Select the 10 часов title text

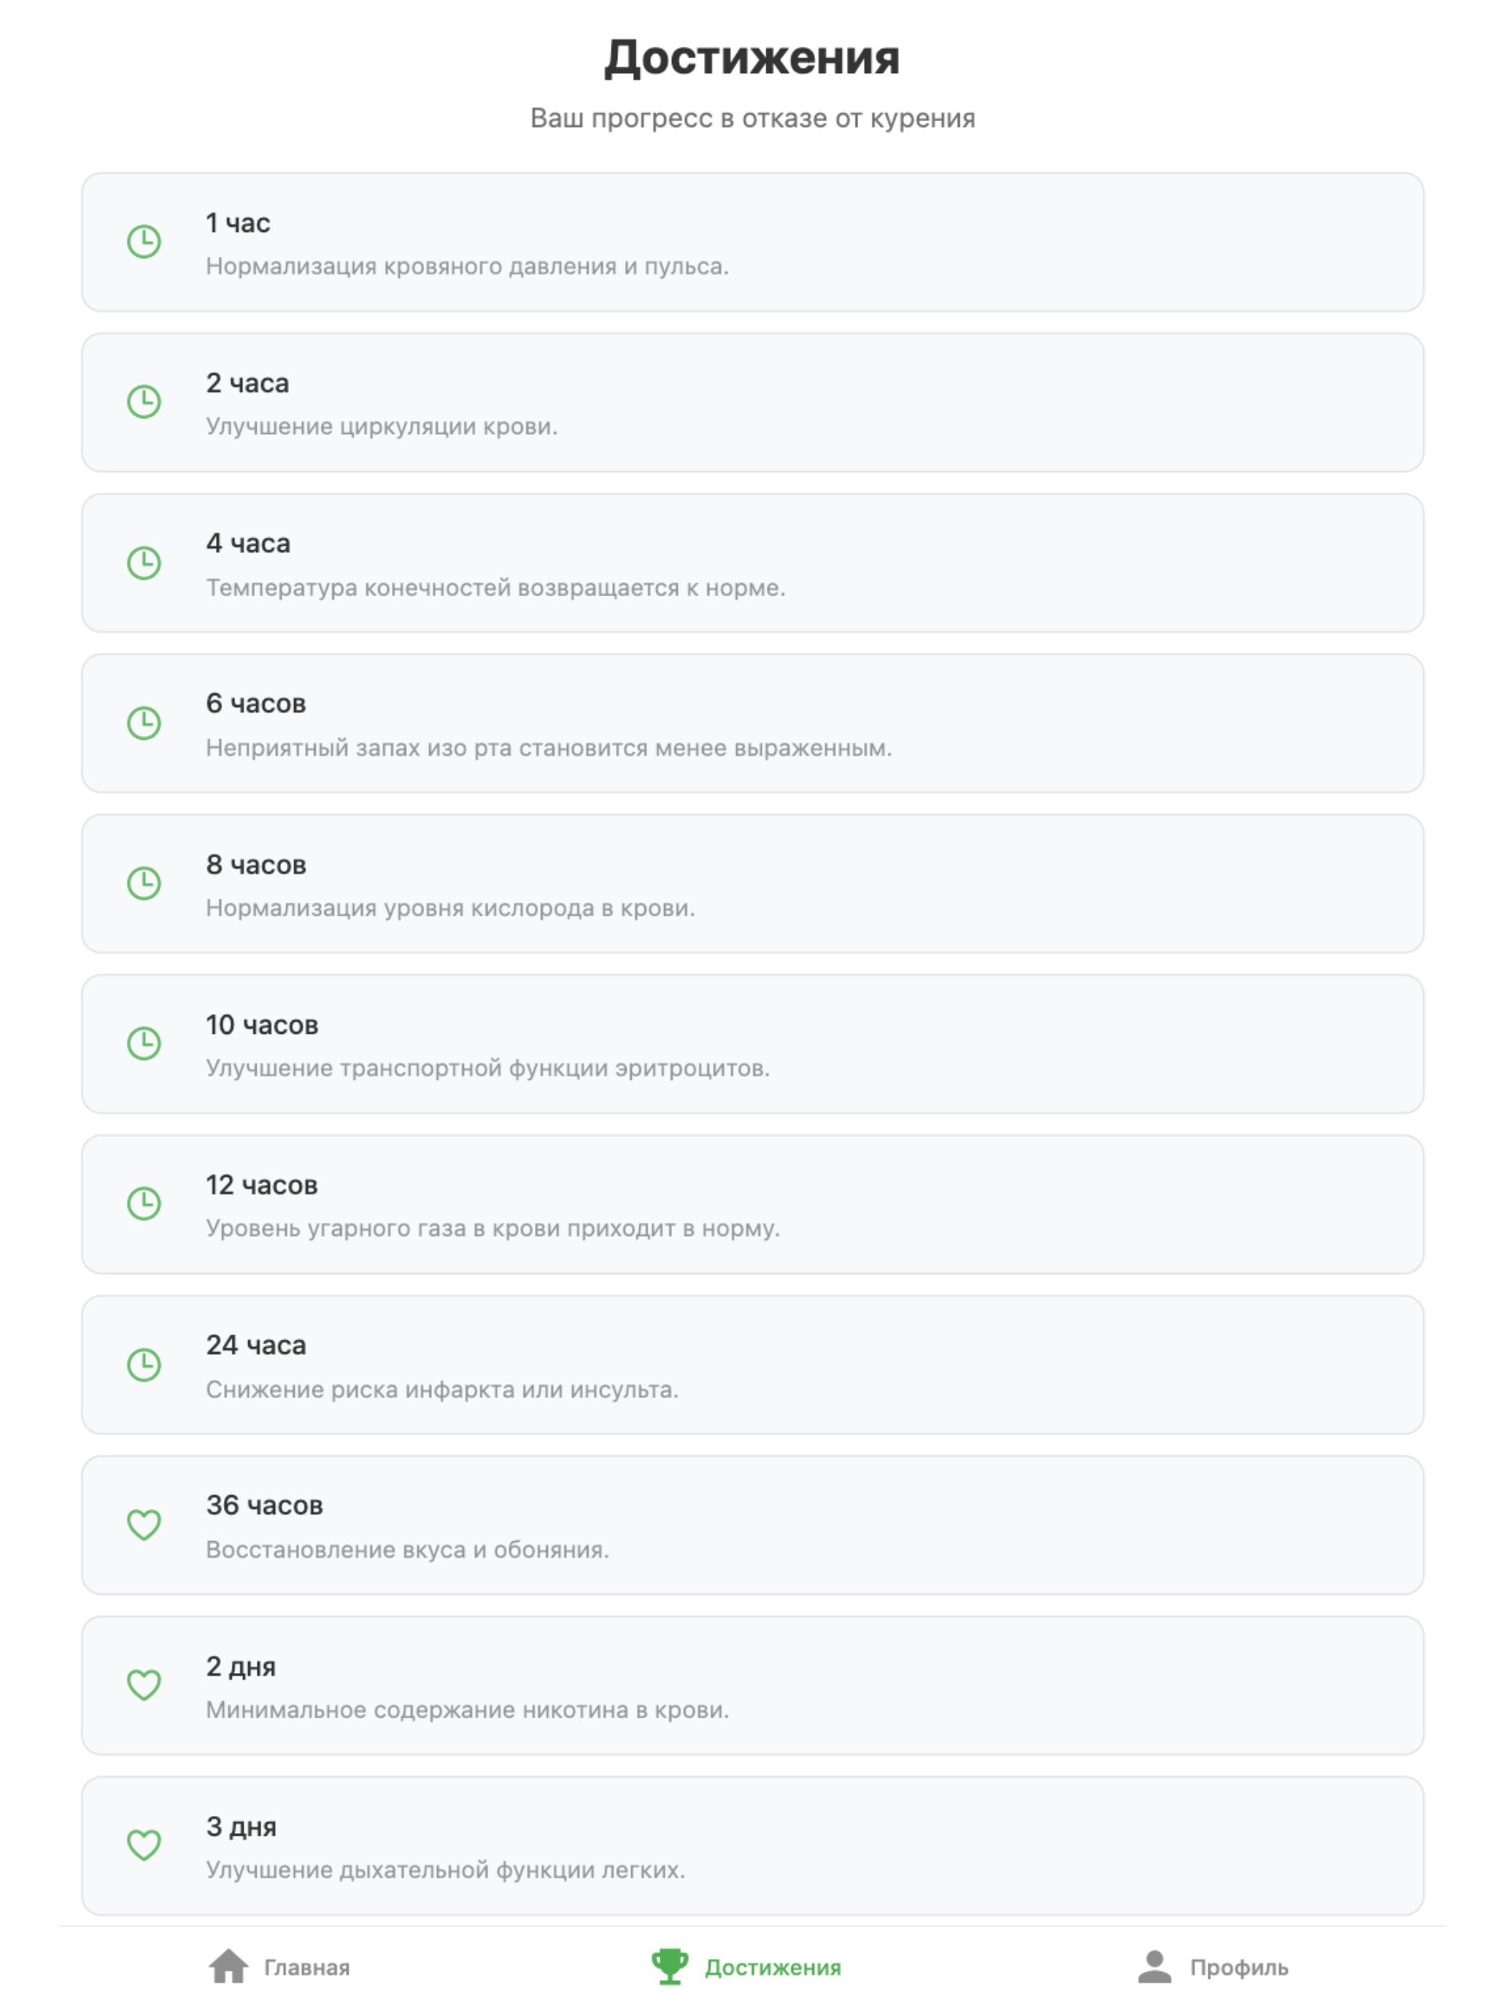click(261, 1025)
